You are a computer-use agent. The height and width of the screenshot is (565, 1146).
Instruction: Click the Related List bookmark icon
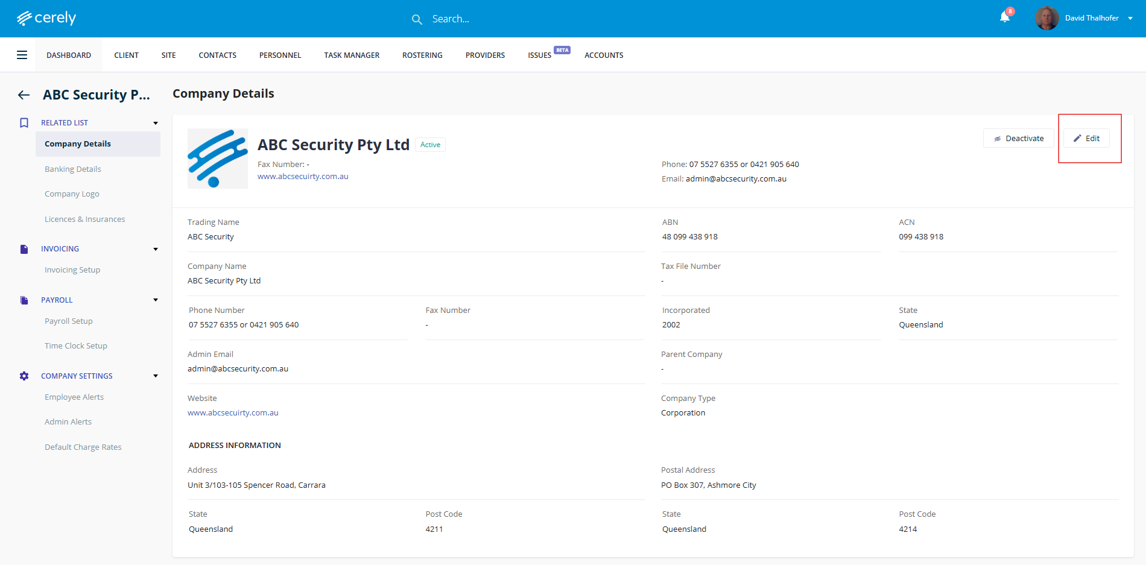(x=24, y=122)
